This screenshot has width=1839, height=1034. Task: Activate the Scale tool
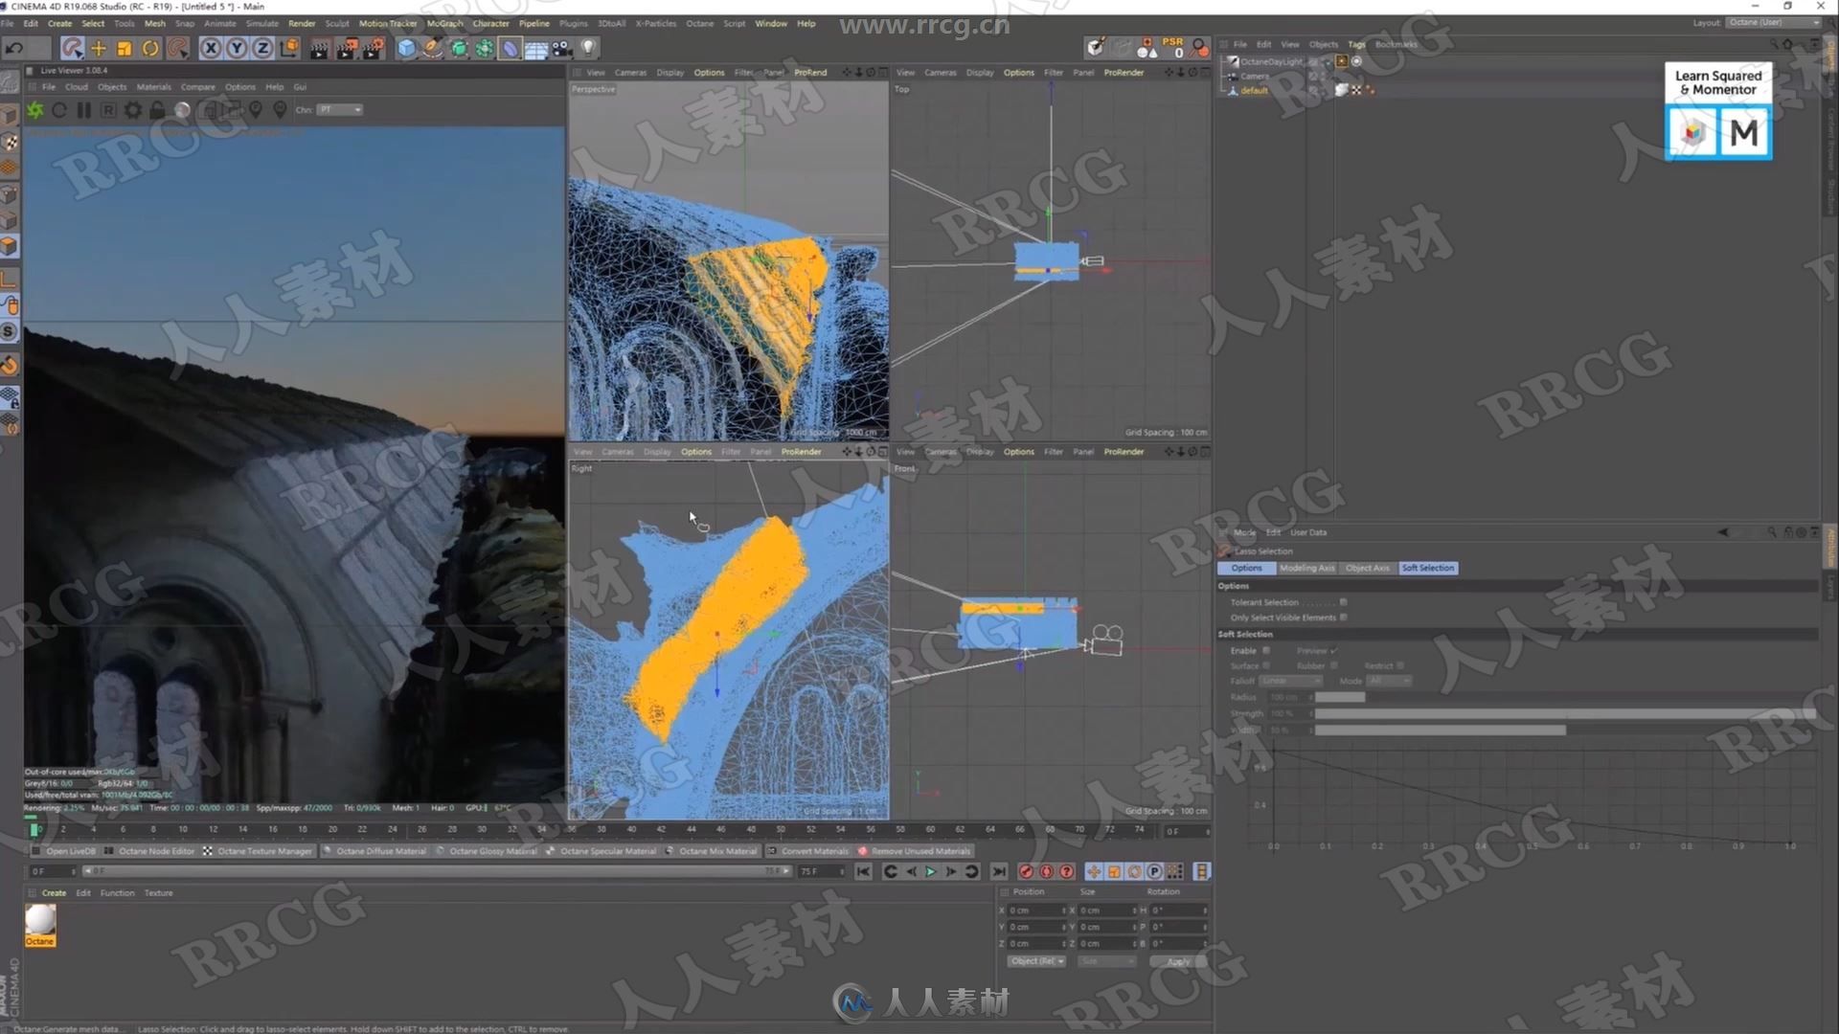[x=124, y=48]
